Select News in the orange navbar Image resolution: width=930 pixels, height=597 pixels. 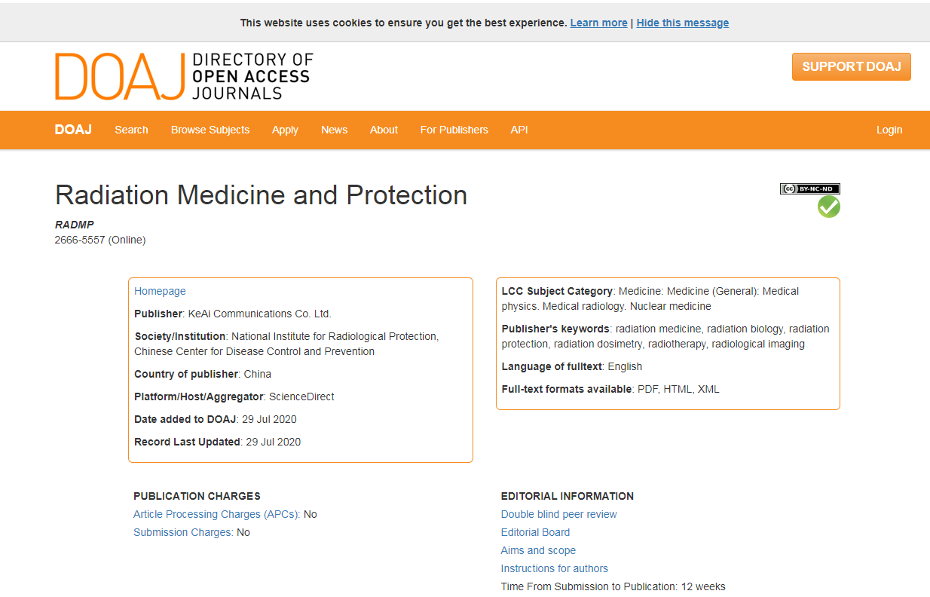334,130
